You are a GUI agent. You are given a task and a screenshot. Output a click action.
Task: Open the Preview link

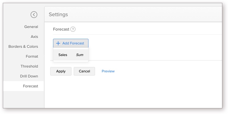pos(108,71)
